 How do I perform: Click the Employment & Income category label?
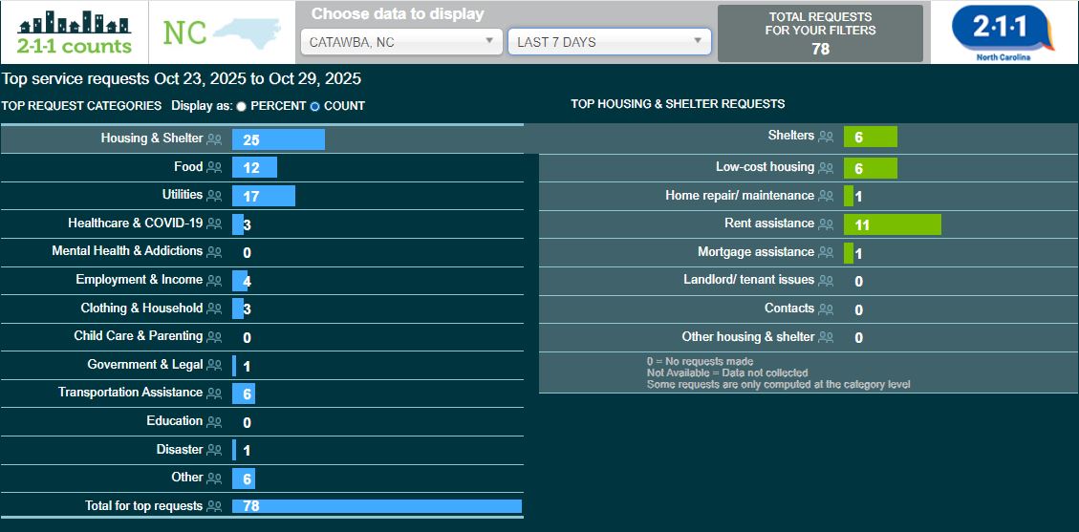139,280
